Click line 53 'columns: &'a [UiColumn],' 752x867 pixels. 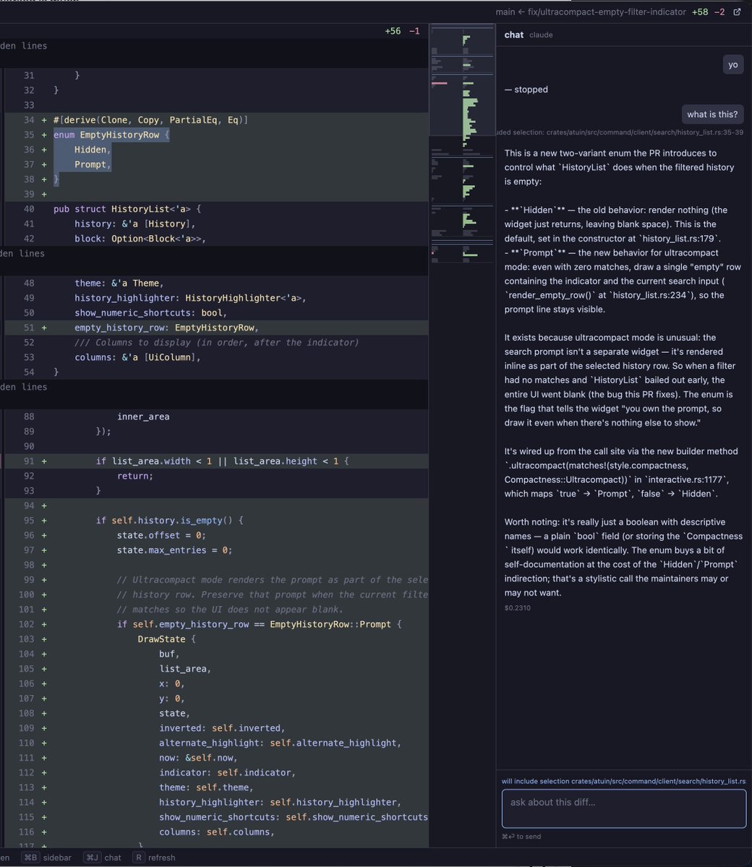point(137,358)
